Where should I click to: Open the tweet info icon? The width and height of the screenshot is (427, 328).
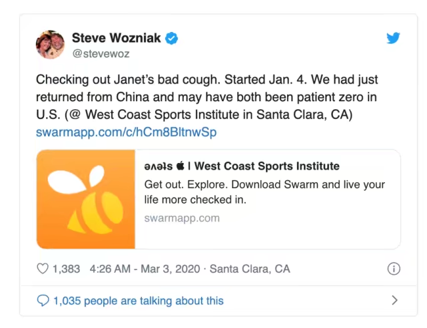coord(394,269)
